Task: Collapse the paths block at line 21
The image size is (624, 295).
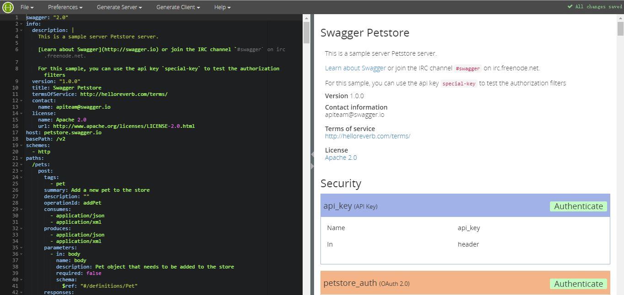Action: [x=21, y=158]
